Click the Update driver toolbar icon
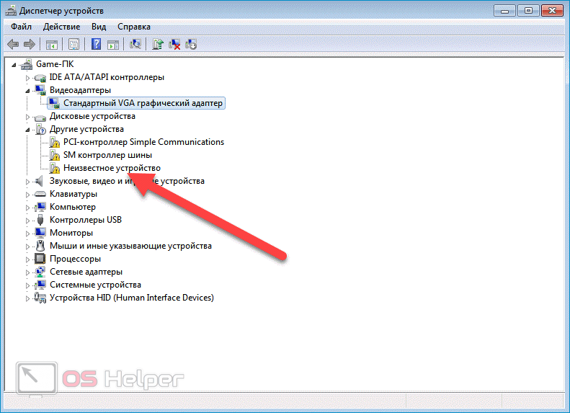The height and width of the screenshot is (413, 570). (157, 45)
